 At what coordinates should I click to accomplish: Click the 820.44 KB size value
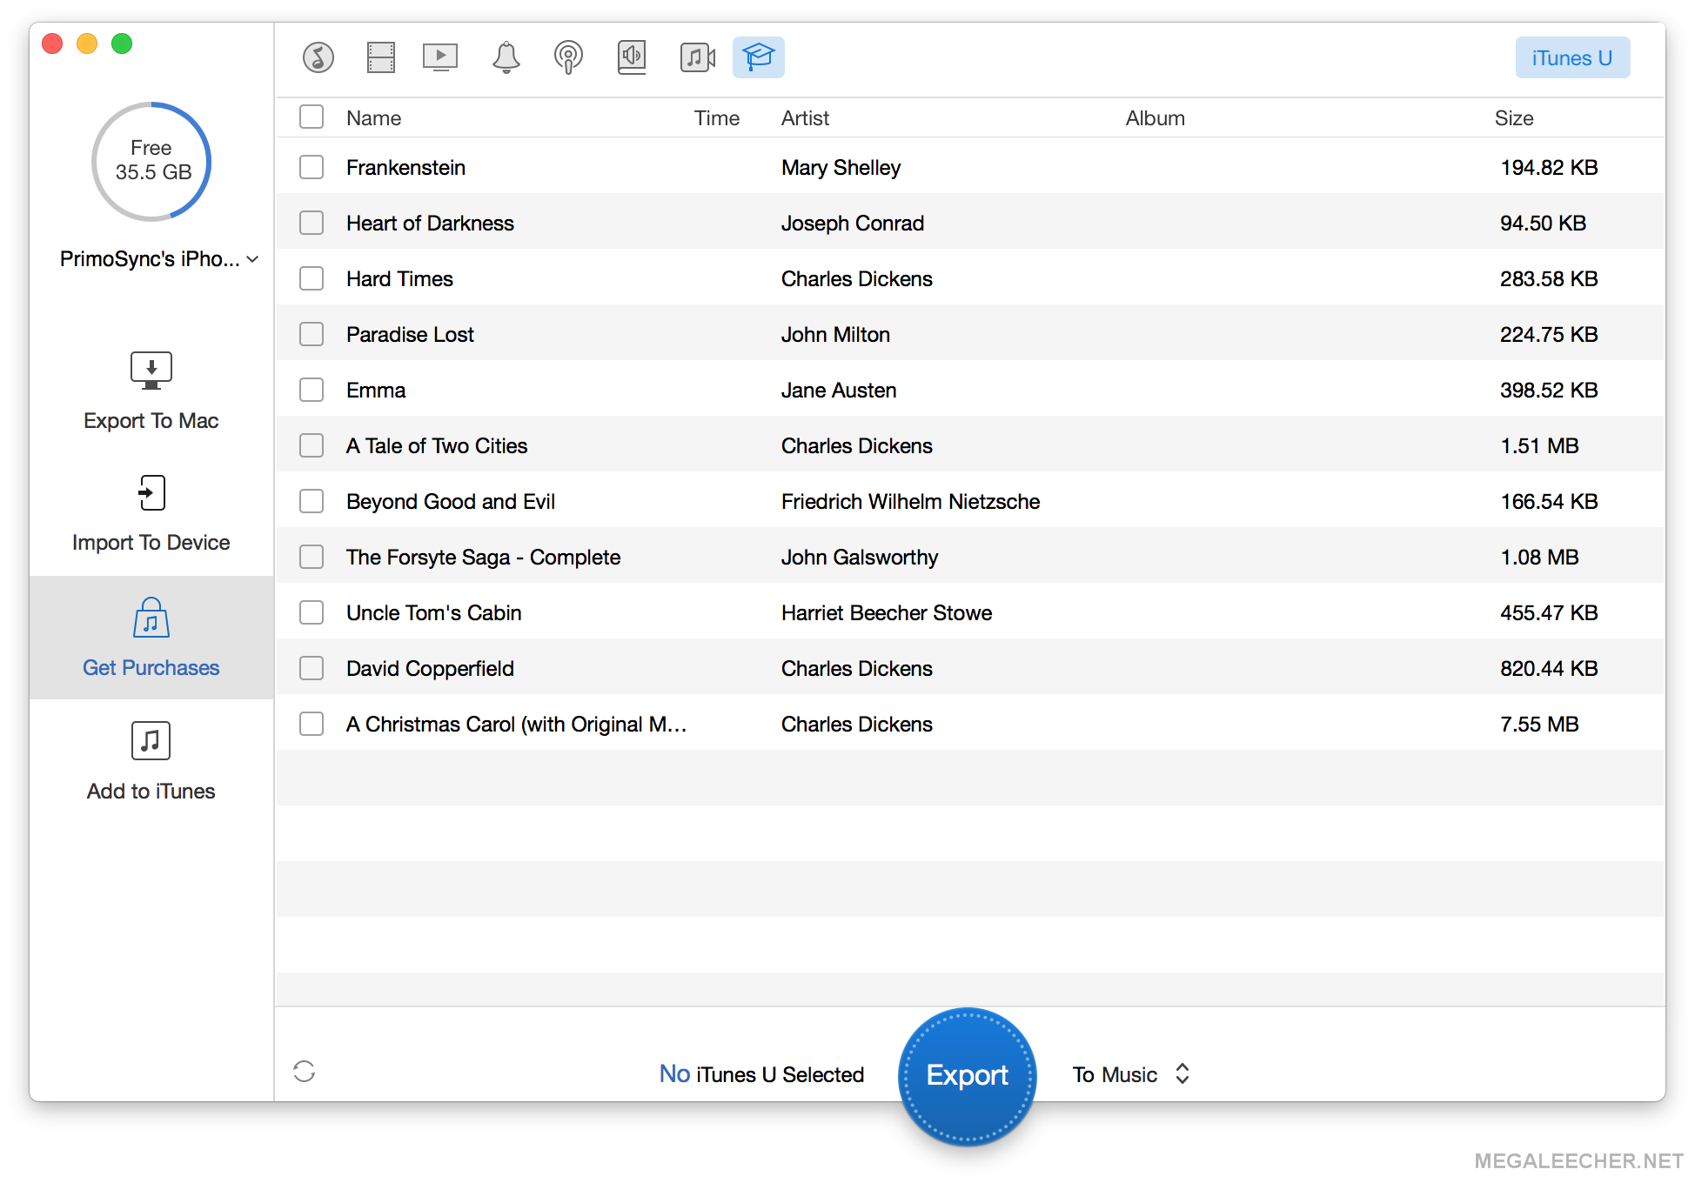point(1549,668)
